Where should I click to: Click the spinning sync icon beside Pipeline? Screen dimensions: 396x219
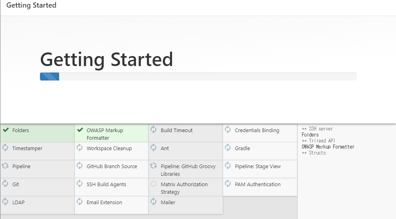5,166
